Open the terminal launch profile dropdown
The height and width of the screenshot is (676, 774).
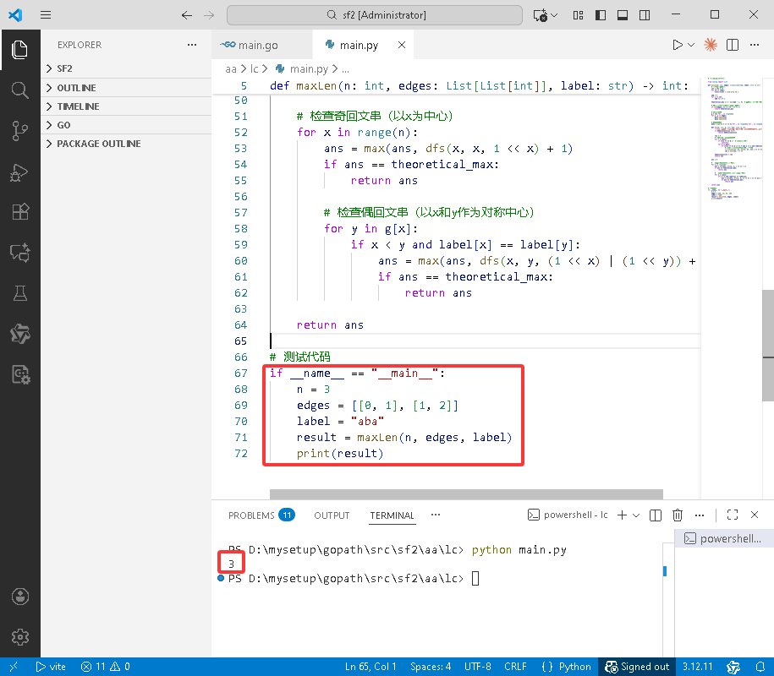pyautogui.click(x=636, y=515)
